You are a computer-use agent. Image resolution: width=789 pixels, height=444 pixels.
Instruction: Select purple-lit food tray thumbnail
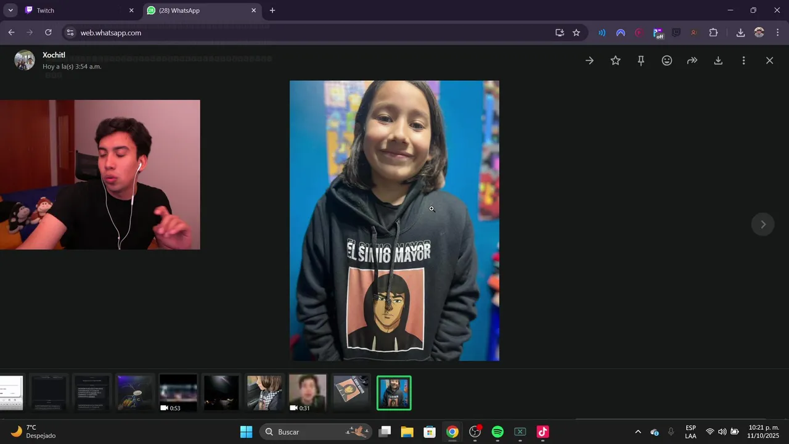pyautogui.click(x=135, y=393)
